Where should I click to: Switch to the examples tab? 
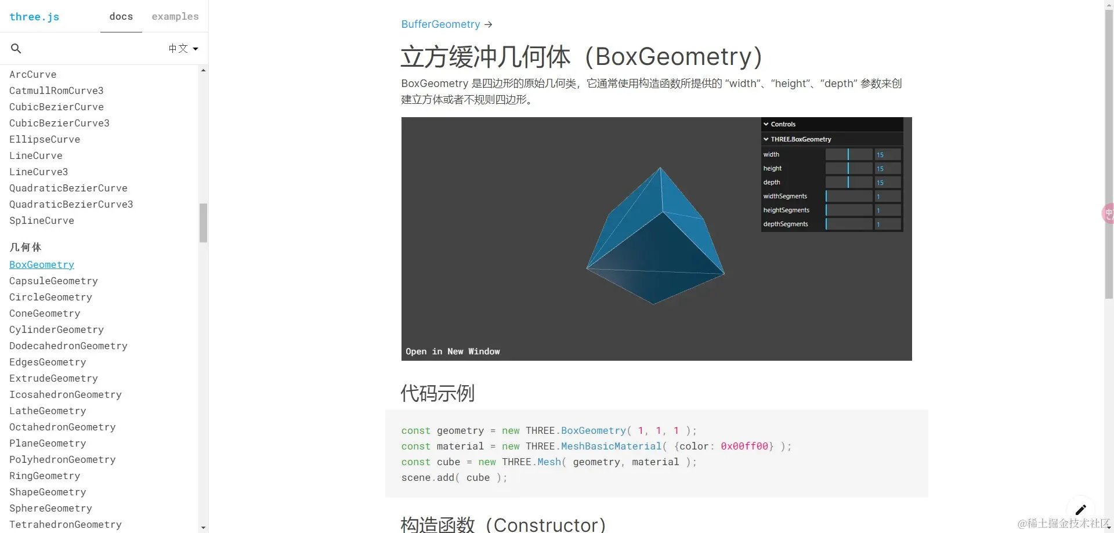(x=175, y=16)
